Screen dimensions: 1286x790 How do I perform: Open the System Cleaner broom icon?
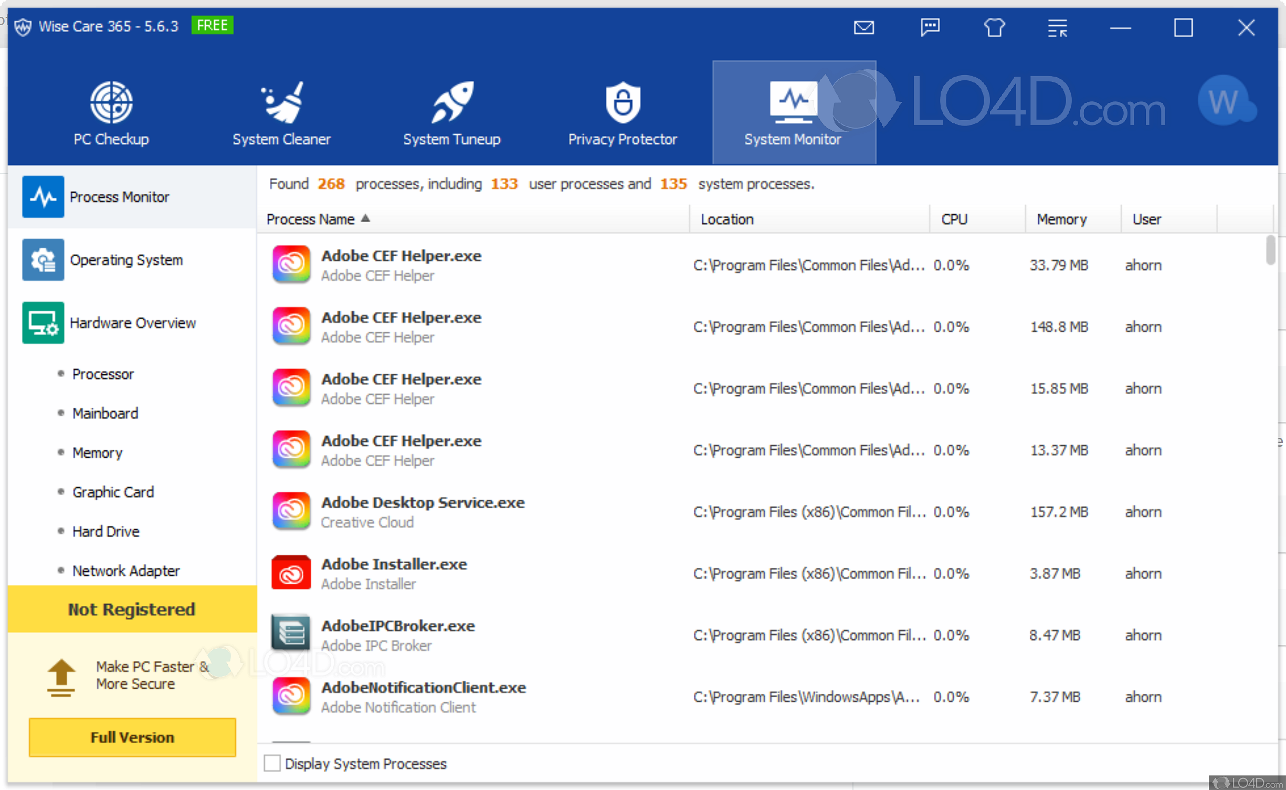point(282,102)
